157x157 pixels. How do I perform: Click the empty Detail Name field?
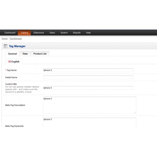88,77
